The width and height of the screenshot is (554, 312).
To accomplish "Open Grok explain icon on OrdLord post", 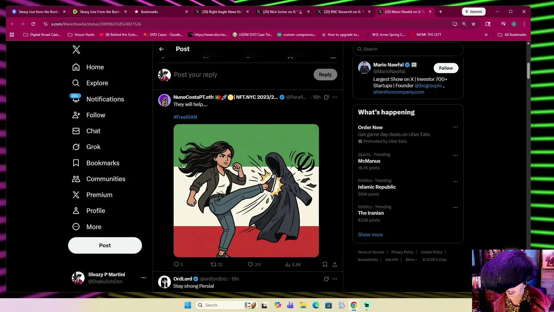I will coord(326,279).
